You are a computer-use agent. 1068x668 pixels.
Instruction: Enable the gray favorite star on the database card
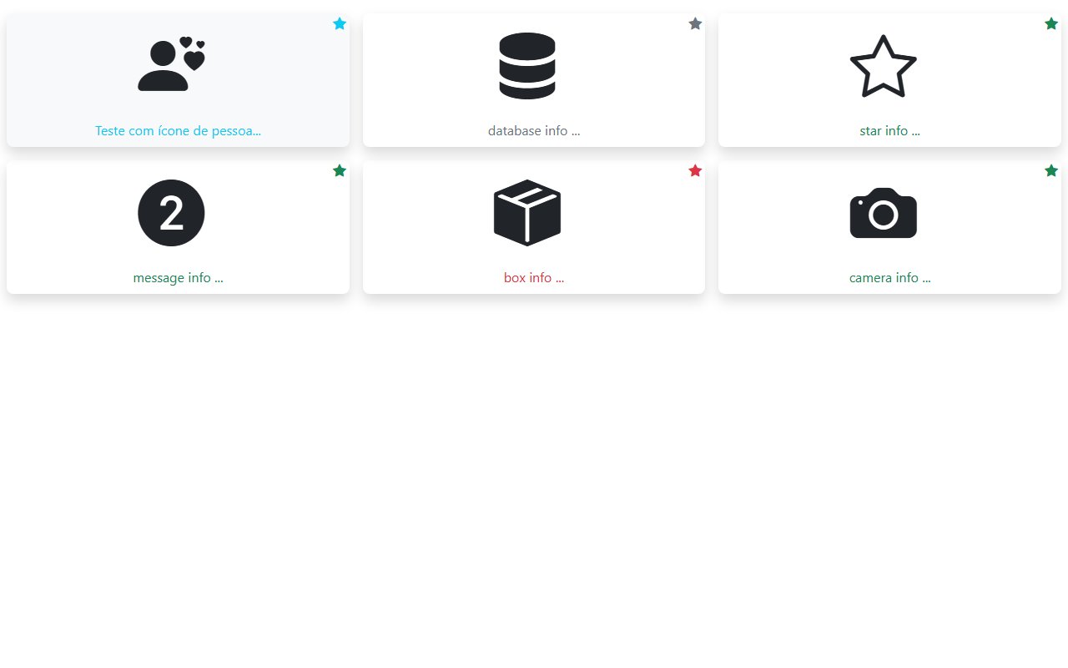coord(695,23)
